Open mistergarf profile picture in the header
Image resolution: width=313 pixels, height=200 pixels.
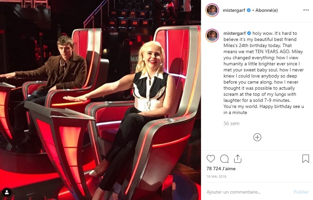click(x=212, y=10)
